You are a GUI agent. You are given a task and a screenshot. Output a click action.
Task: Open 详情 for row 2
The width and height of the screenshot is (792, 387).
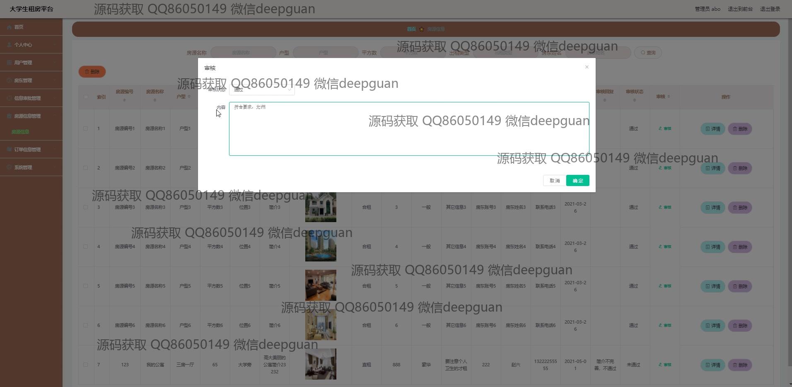(712, 168)
